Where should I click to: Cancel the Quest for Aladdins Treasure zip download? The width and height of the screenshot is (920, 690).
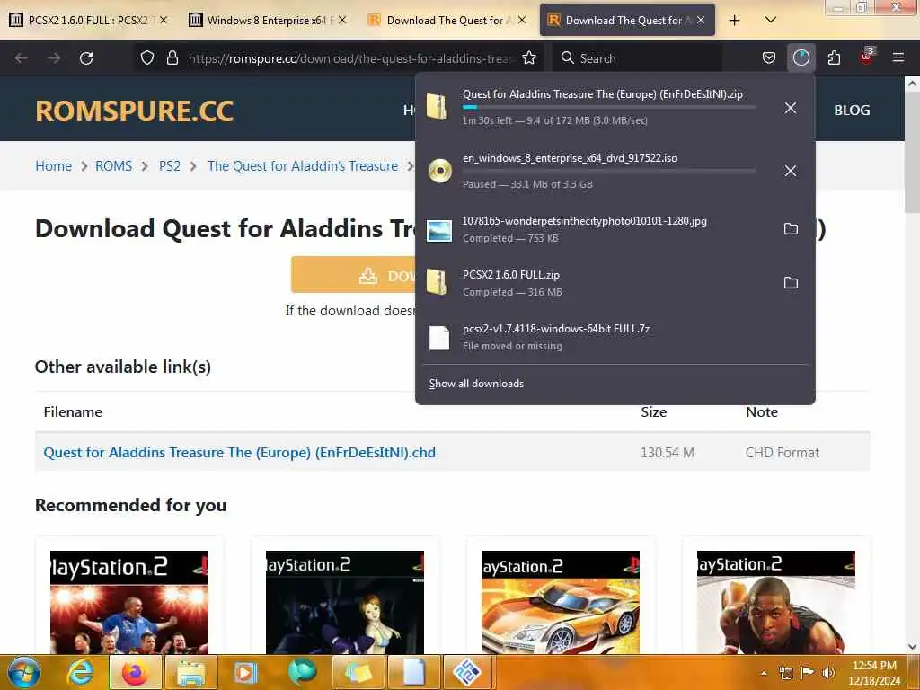(791, 108)
